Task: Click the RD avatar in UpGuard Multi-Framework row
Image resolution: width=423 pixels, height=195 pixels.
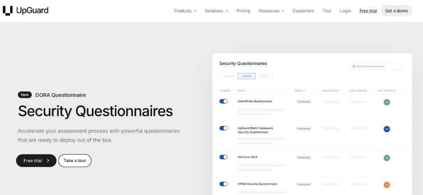Action: click(x=387, y=129)
